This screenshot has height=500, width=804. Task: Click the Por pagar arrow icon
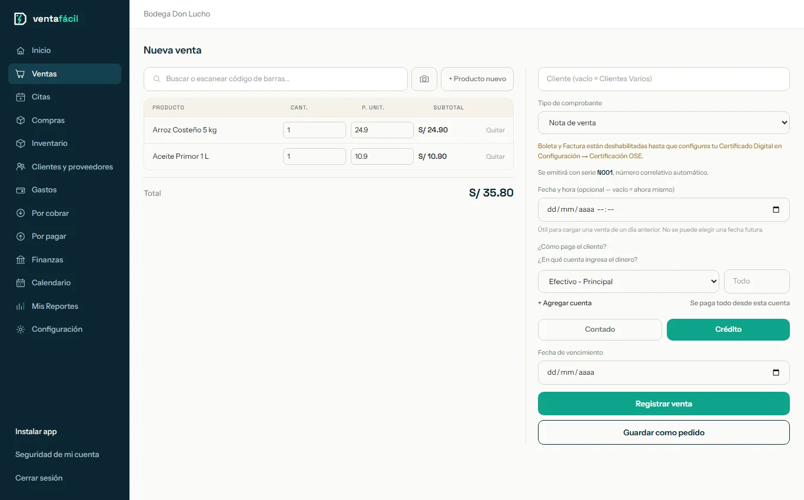pyautogui.click(x=21, y=236)
